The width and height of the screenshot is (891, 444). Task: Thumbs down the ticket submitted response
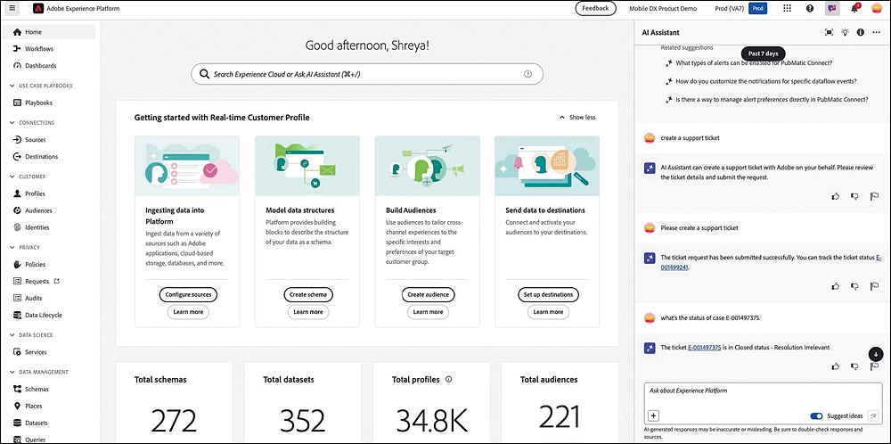(x=854, y=286)
